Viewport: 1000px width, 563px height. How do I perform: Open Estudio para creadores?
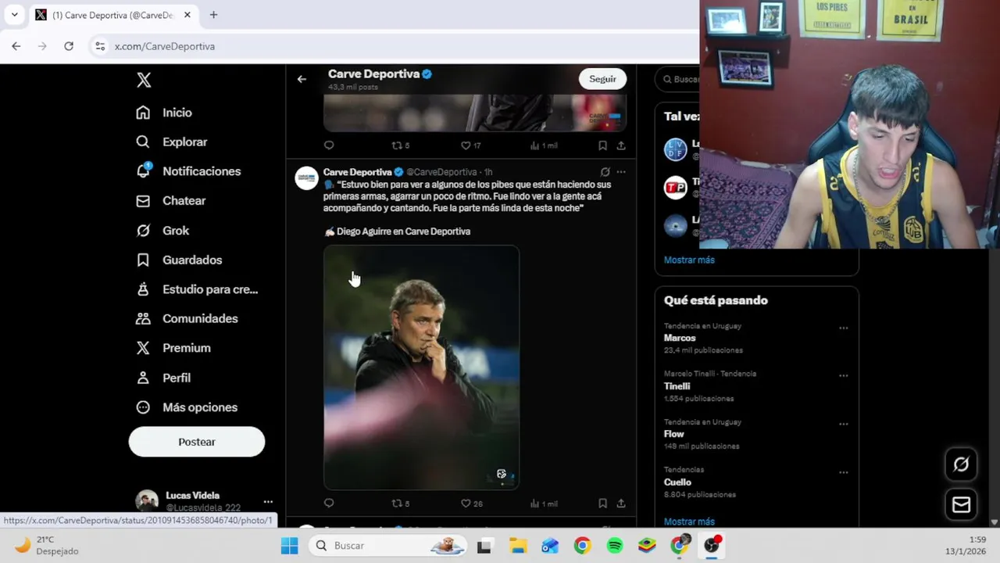coord(197,289)
